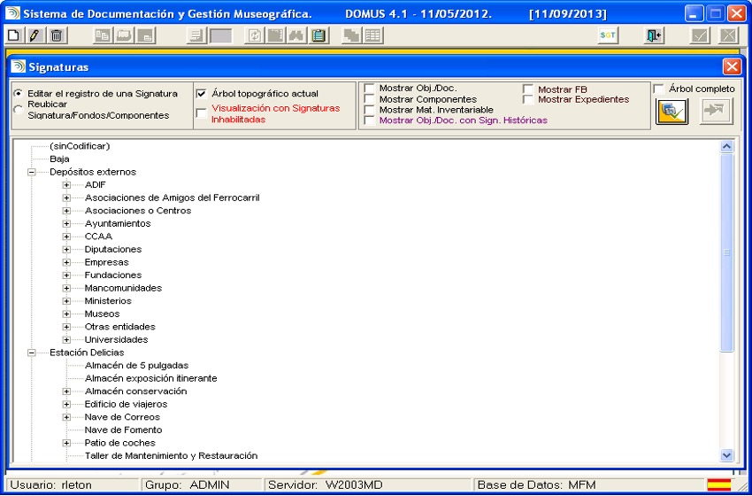Click the yellow confirm selection icon
752x496 pixels.
672,111
